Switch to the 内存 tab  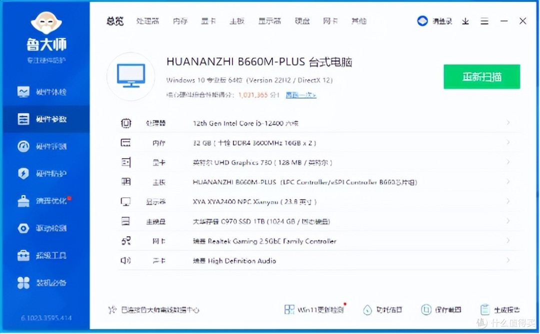180,21
